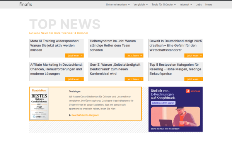Image resolution: width=232 pixels, height=145 pixels.
Task: Expand the Internet menu
Action: [186, 5]
